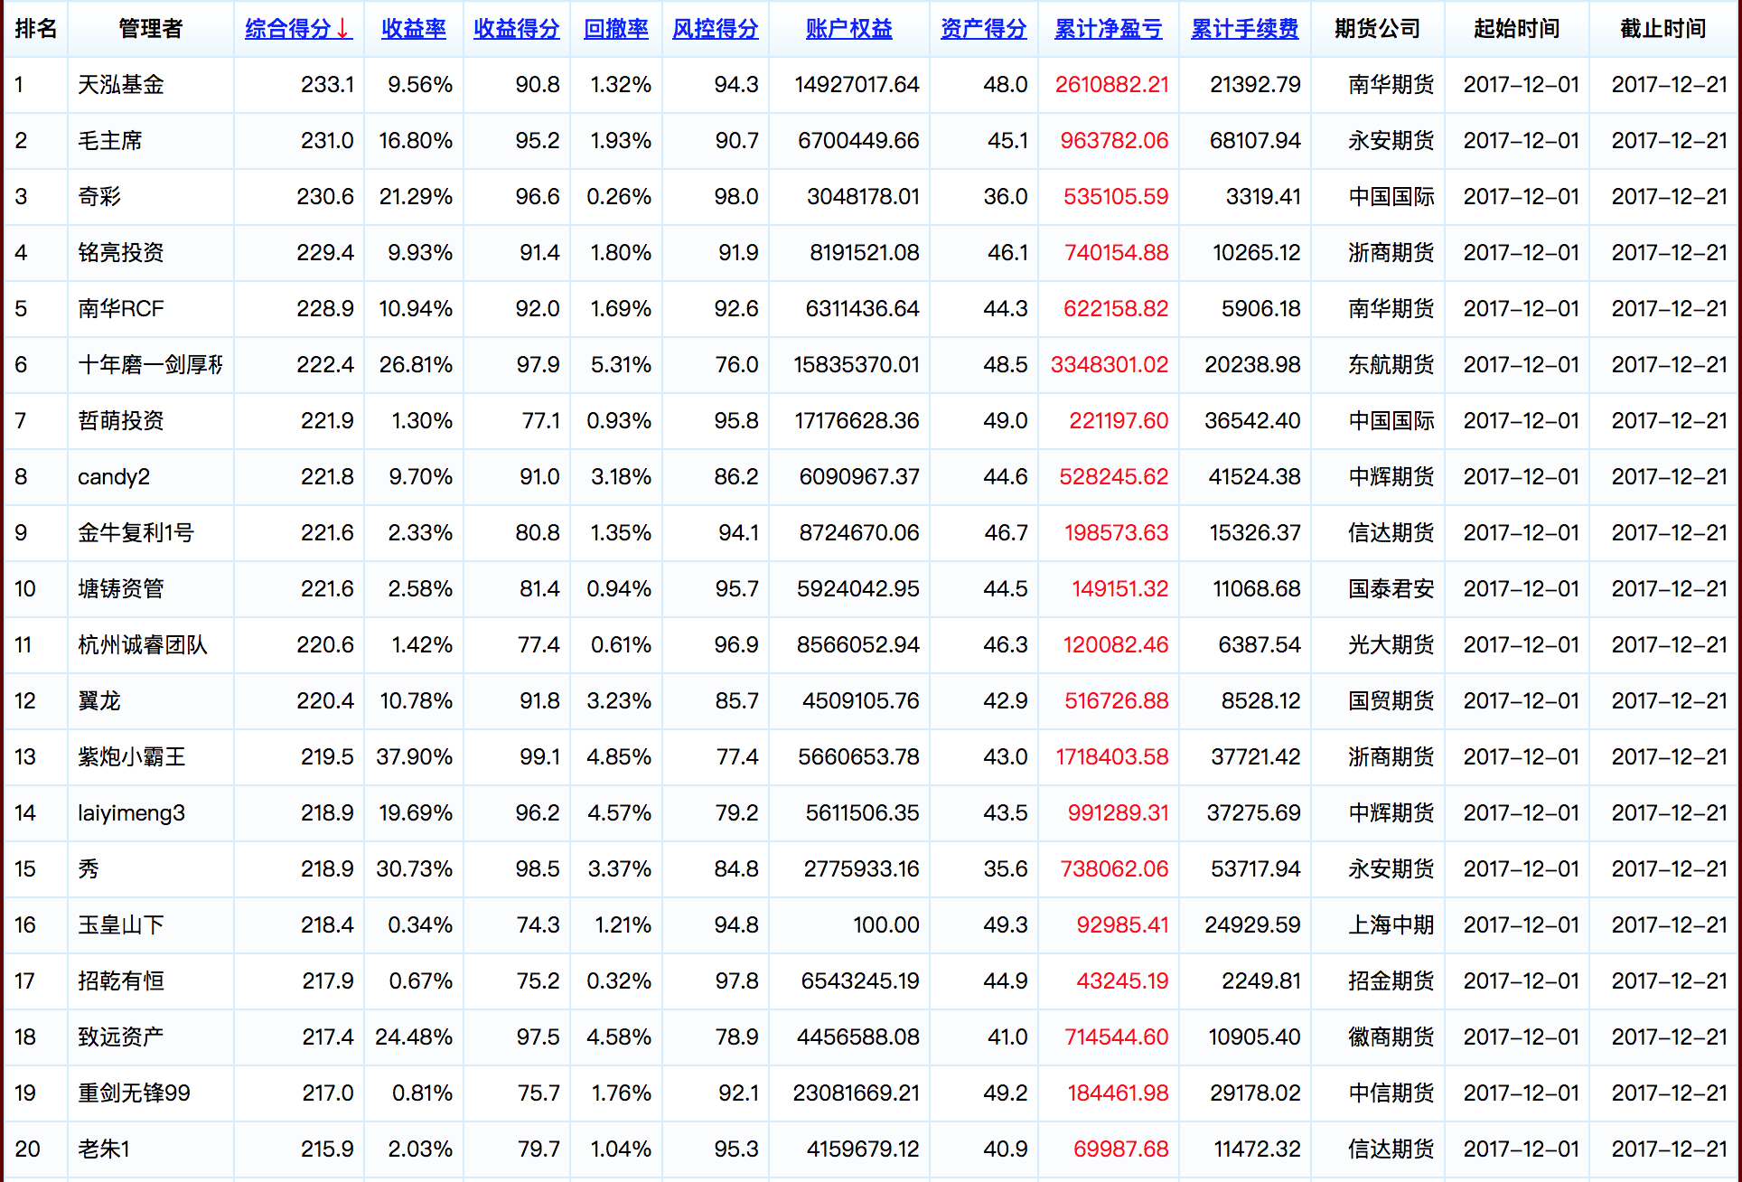Click return rate 37.90%
Viewport: 1742px width, 1182px height.
415,757
